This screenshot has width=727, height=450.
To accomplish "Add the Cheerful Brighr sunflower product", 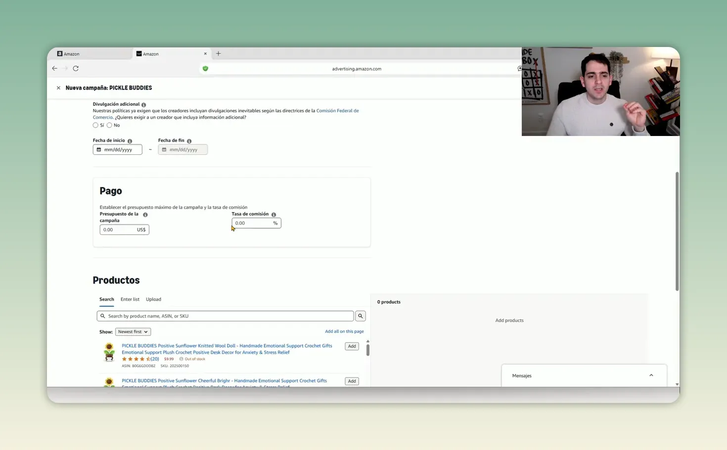I will tap(352, 381).
